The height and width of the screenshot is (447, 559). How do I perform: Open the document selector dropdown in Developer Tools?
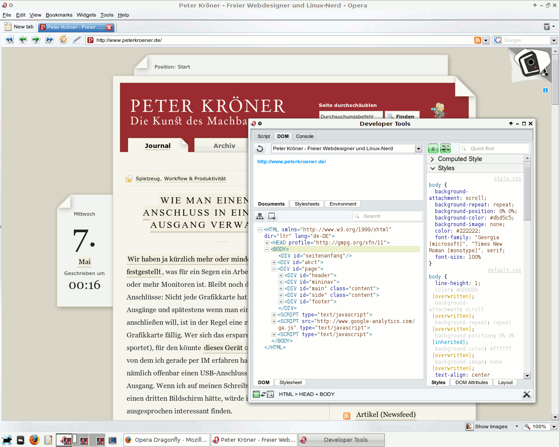coord(418,149)
